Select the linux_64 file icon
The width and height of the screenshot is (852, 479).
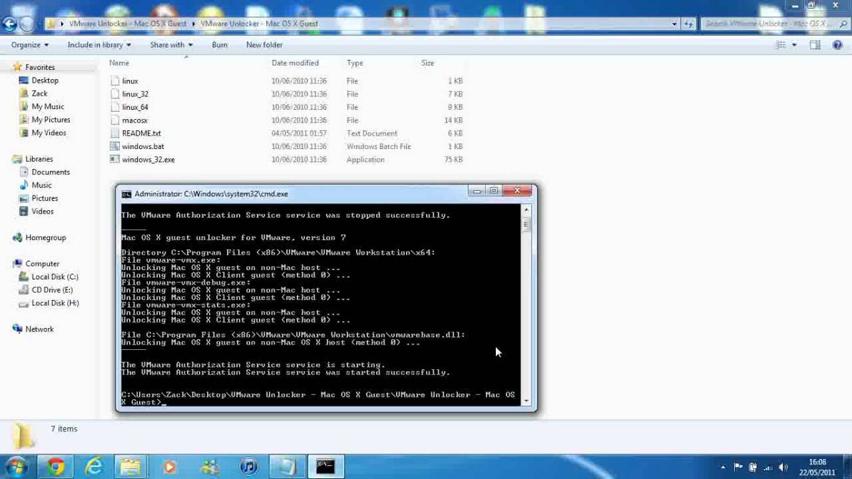[x=115, y=107]
